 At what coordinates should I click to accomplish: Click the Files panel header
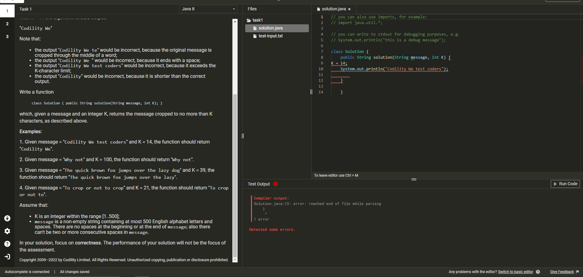pos(252,9)
